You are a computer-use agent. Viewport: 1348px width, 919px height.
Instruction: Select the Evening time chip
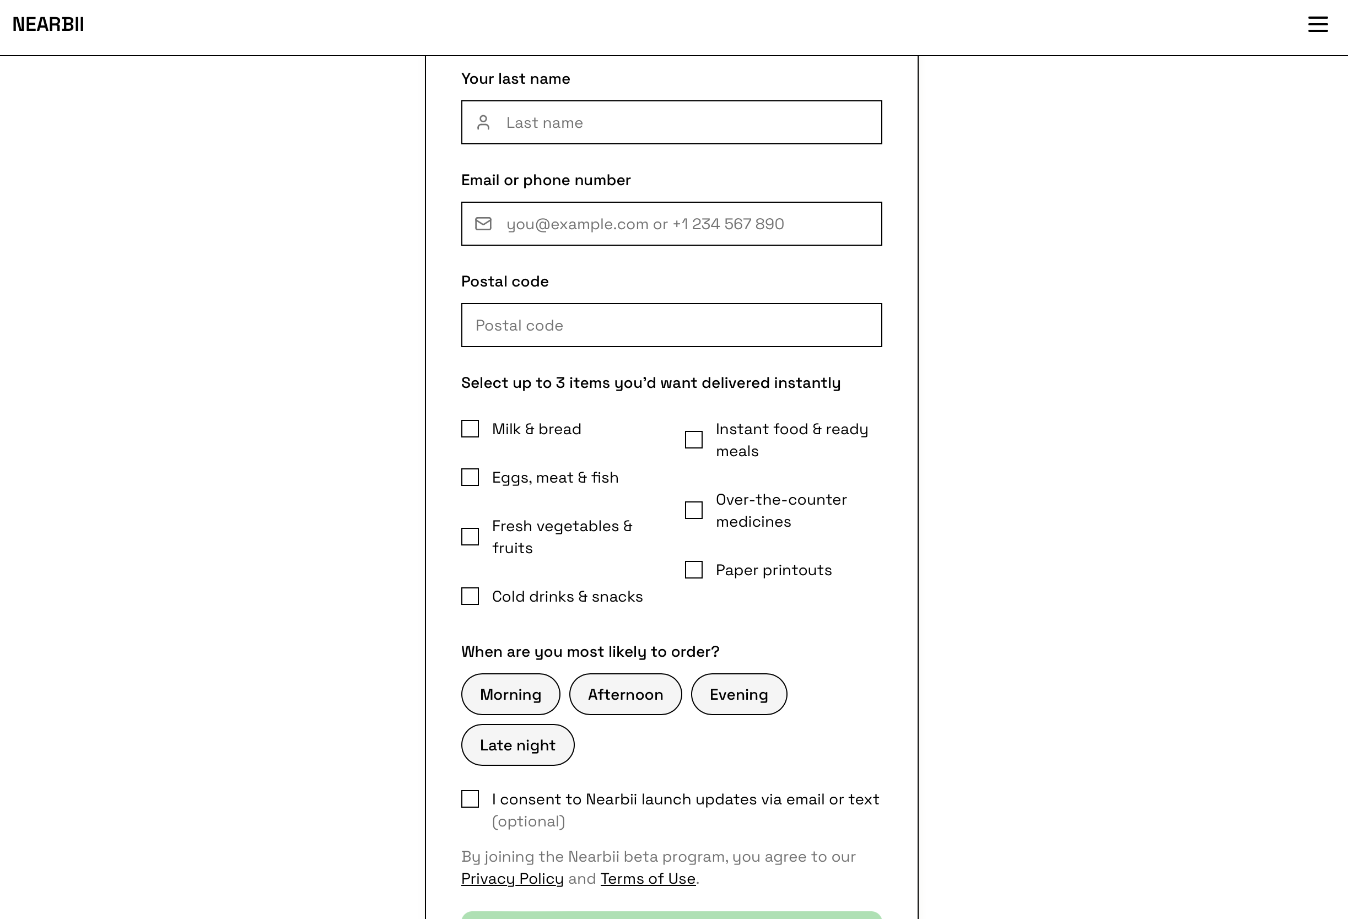pyautogui.click(x=739, y=694)
